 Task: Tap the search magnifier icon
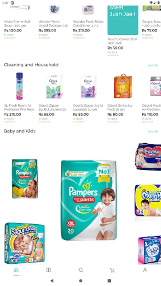point(81,270)
